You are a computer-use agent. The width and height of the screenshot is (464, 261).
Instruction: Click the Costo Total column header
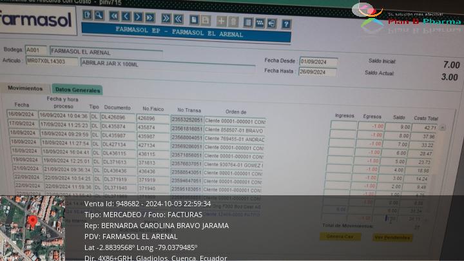[426, 119]
